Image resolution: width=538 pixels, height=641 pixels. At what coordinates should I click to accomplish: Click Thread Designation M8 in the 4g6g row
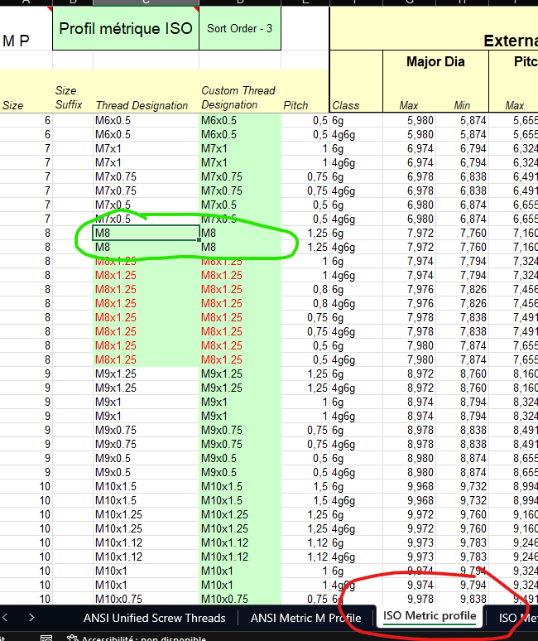(146, 247)
